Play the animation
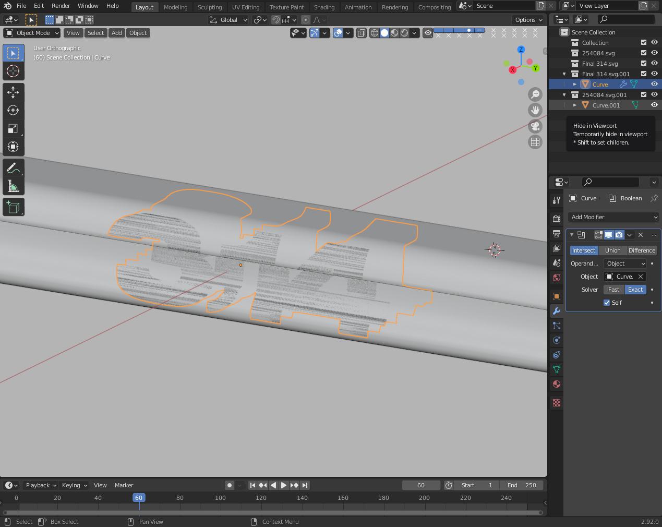Viewport: 662px width, 527px height. tap(284, 485)
